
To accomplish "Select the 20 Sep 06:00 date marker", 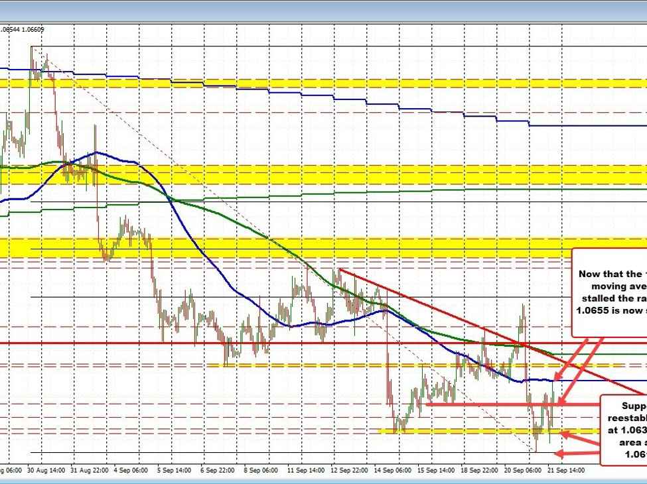I will pyautogui.click(x=522, y=469).
